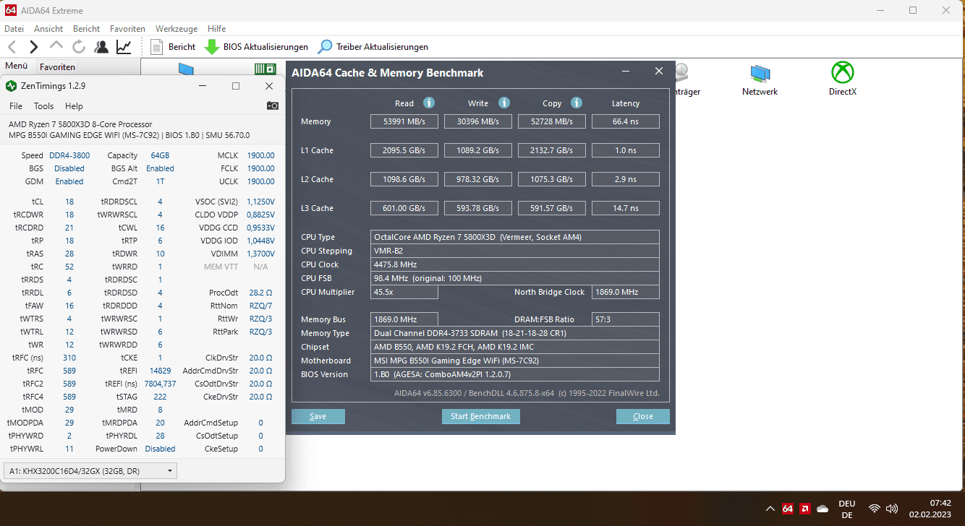965x526 pixels.
Task: Go forward with the right arrow
Action: (33, 47)
